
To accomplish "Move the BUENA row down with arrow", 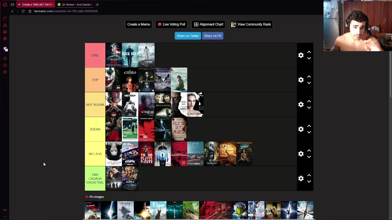I will coord(309,132).
